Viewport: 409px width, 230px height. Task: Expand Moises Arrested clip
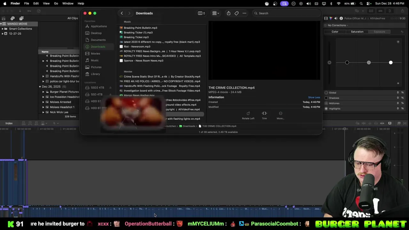coord(43,102)
